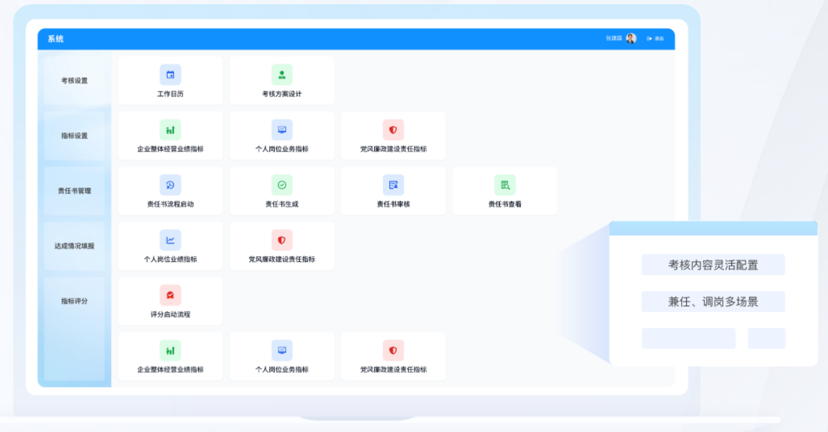Open the 个人岗位业绩指标 chart icon
828x432 pixels.
(x=170, y=241)
